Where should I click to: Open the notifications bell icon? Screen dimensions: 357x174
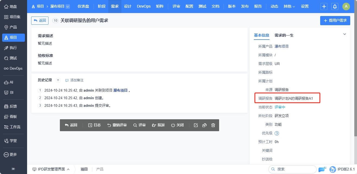click(x=335, y=7)
